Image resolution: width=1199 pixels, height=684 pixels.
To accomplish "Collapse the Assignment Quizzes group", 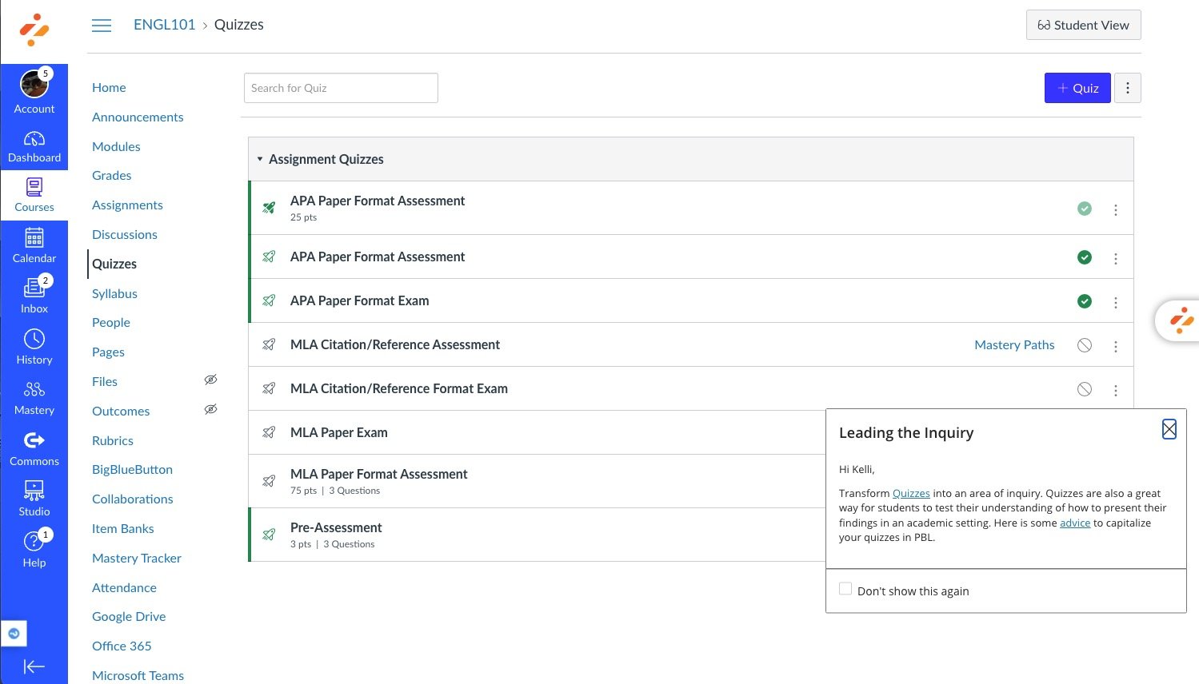I will pyautogui.click(x=260, y=159).
